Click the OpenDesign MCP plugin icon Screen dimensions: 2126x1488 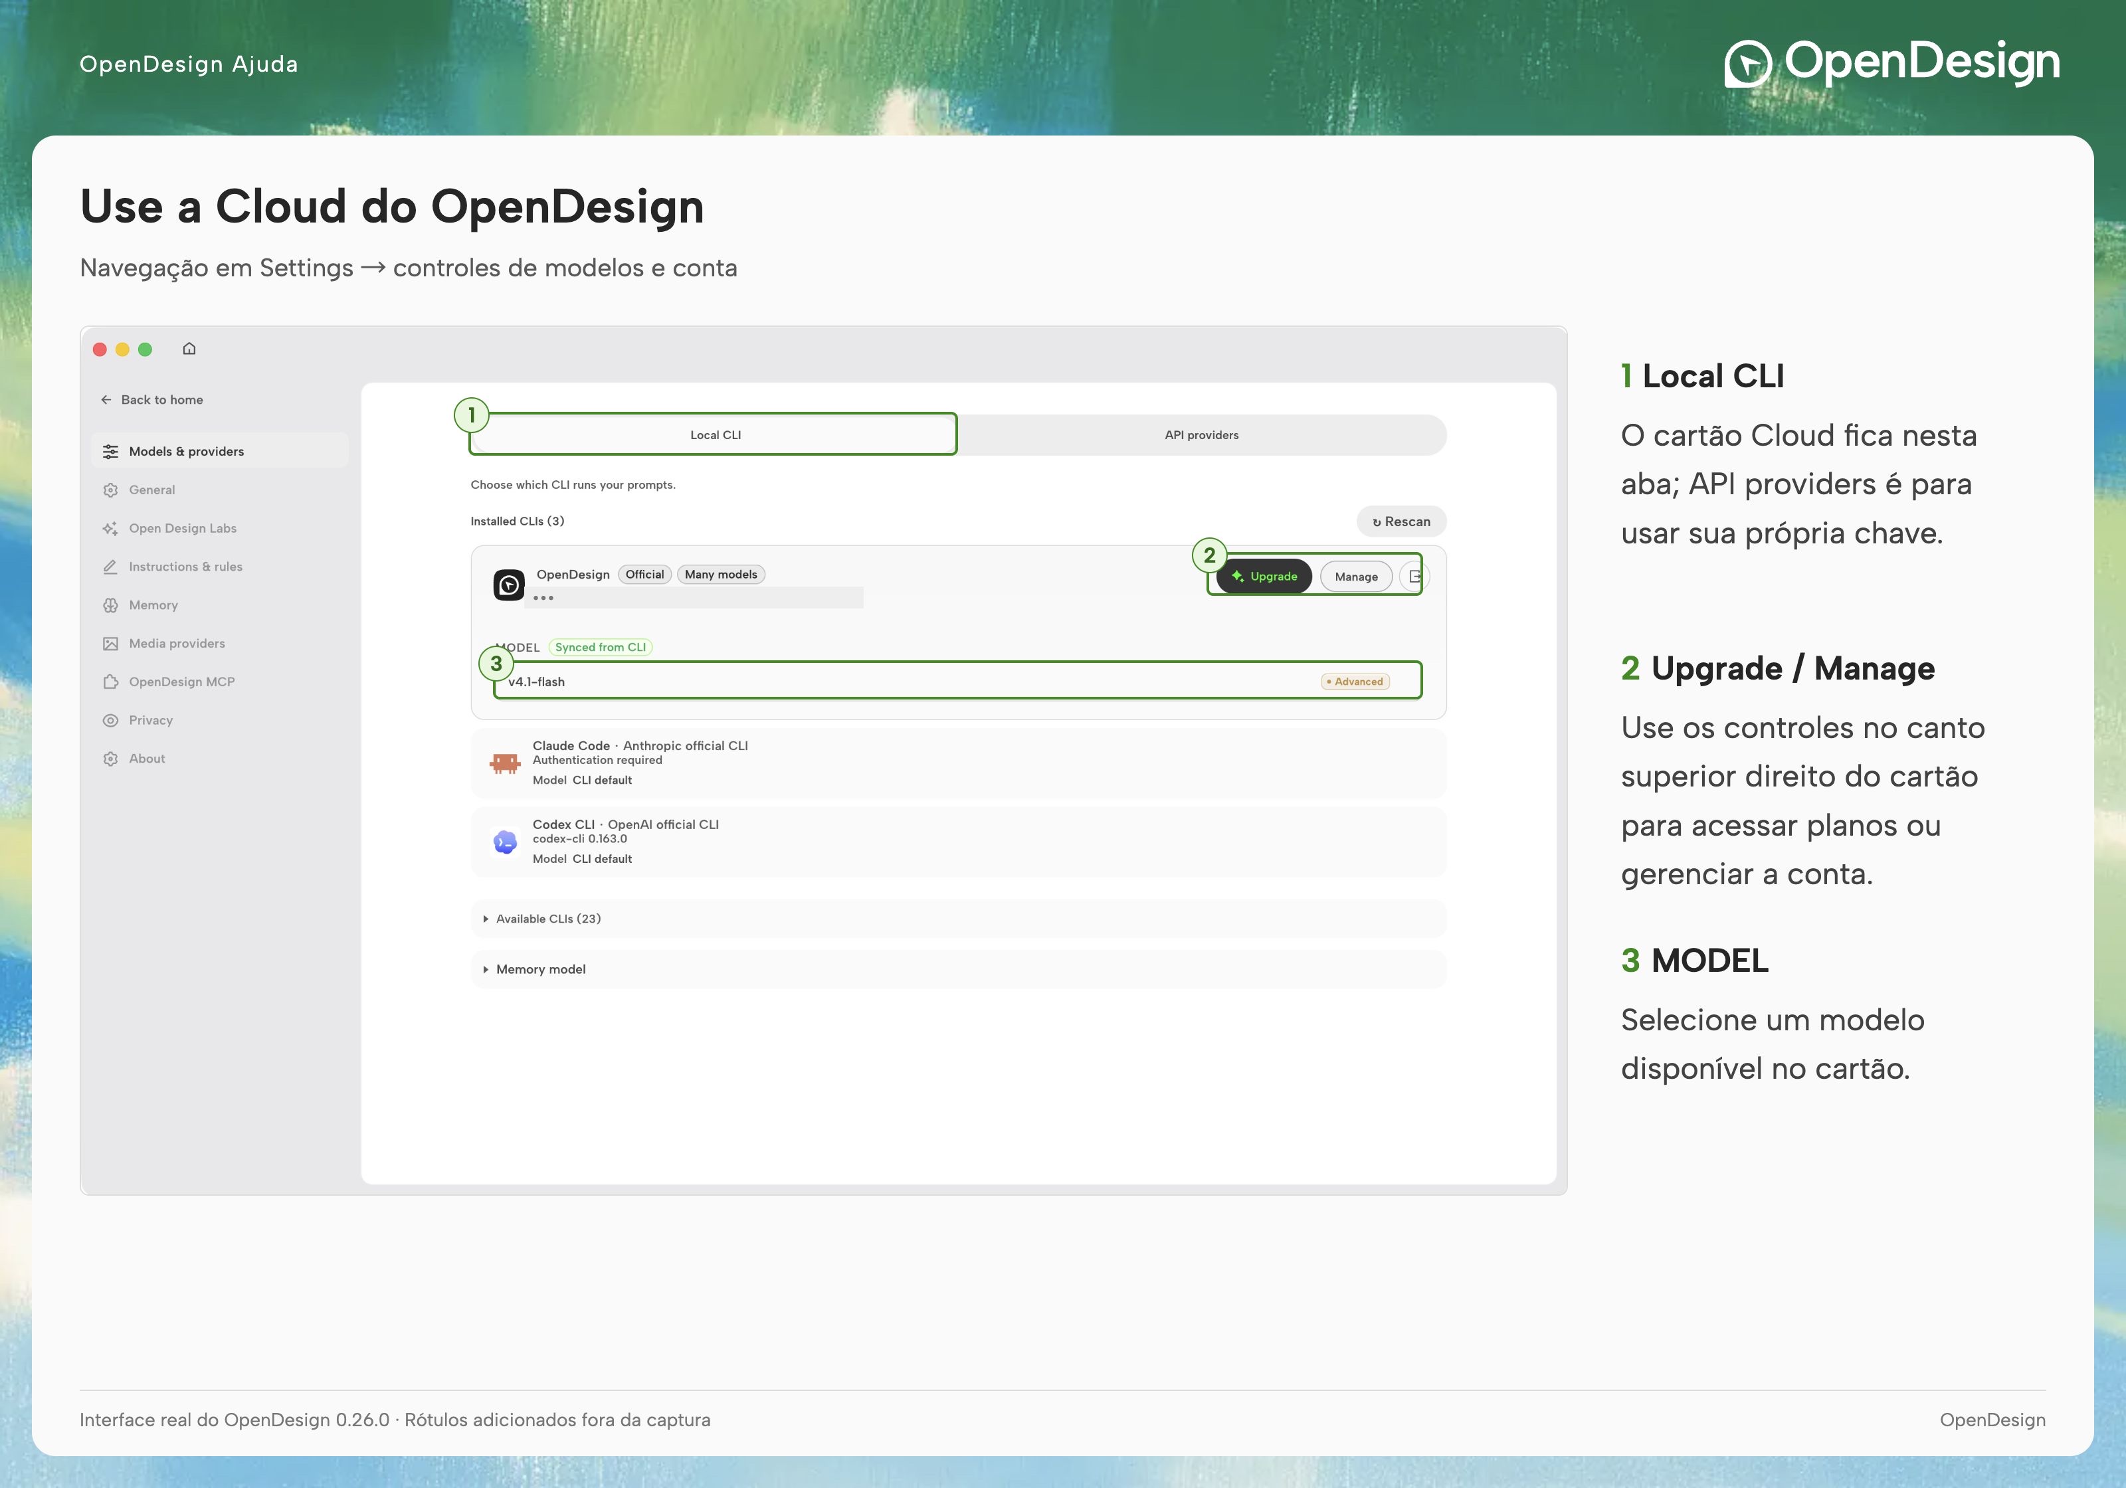pos(110,682)
